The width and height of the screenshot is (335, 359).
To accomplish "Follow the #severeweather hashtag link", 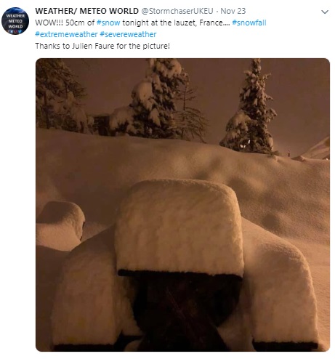I will [x=128, y=34].
